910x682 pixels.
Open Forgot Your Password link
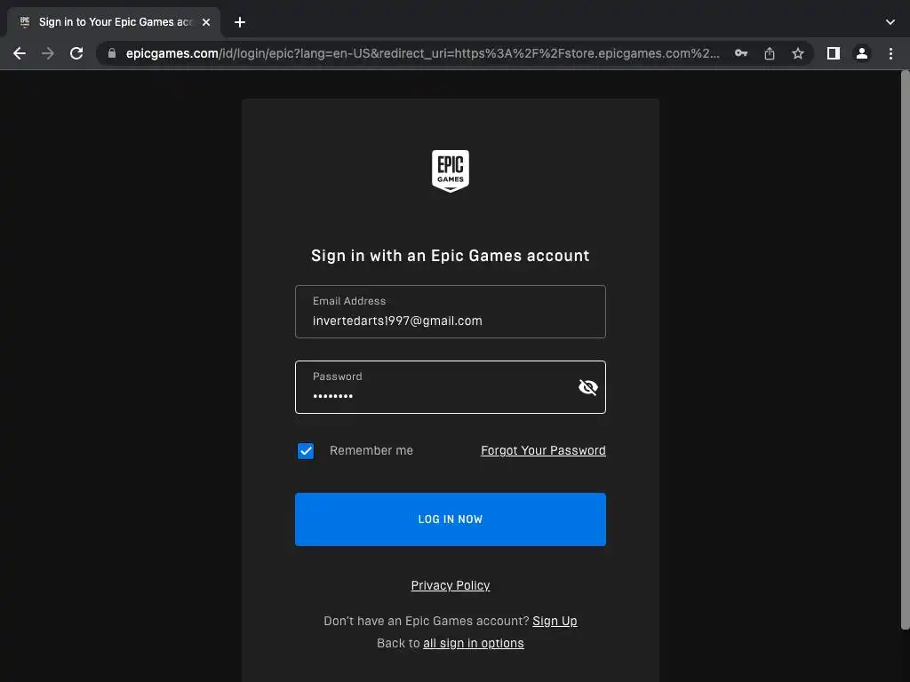[543, 450]
